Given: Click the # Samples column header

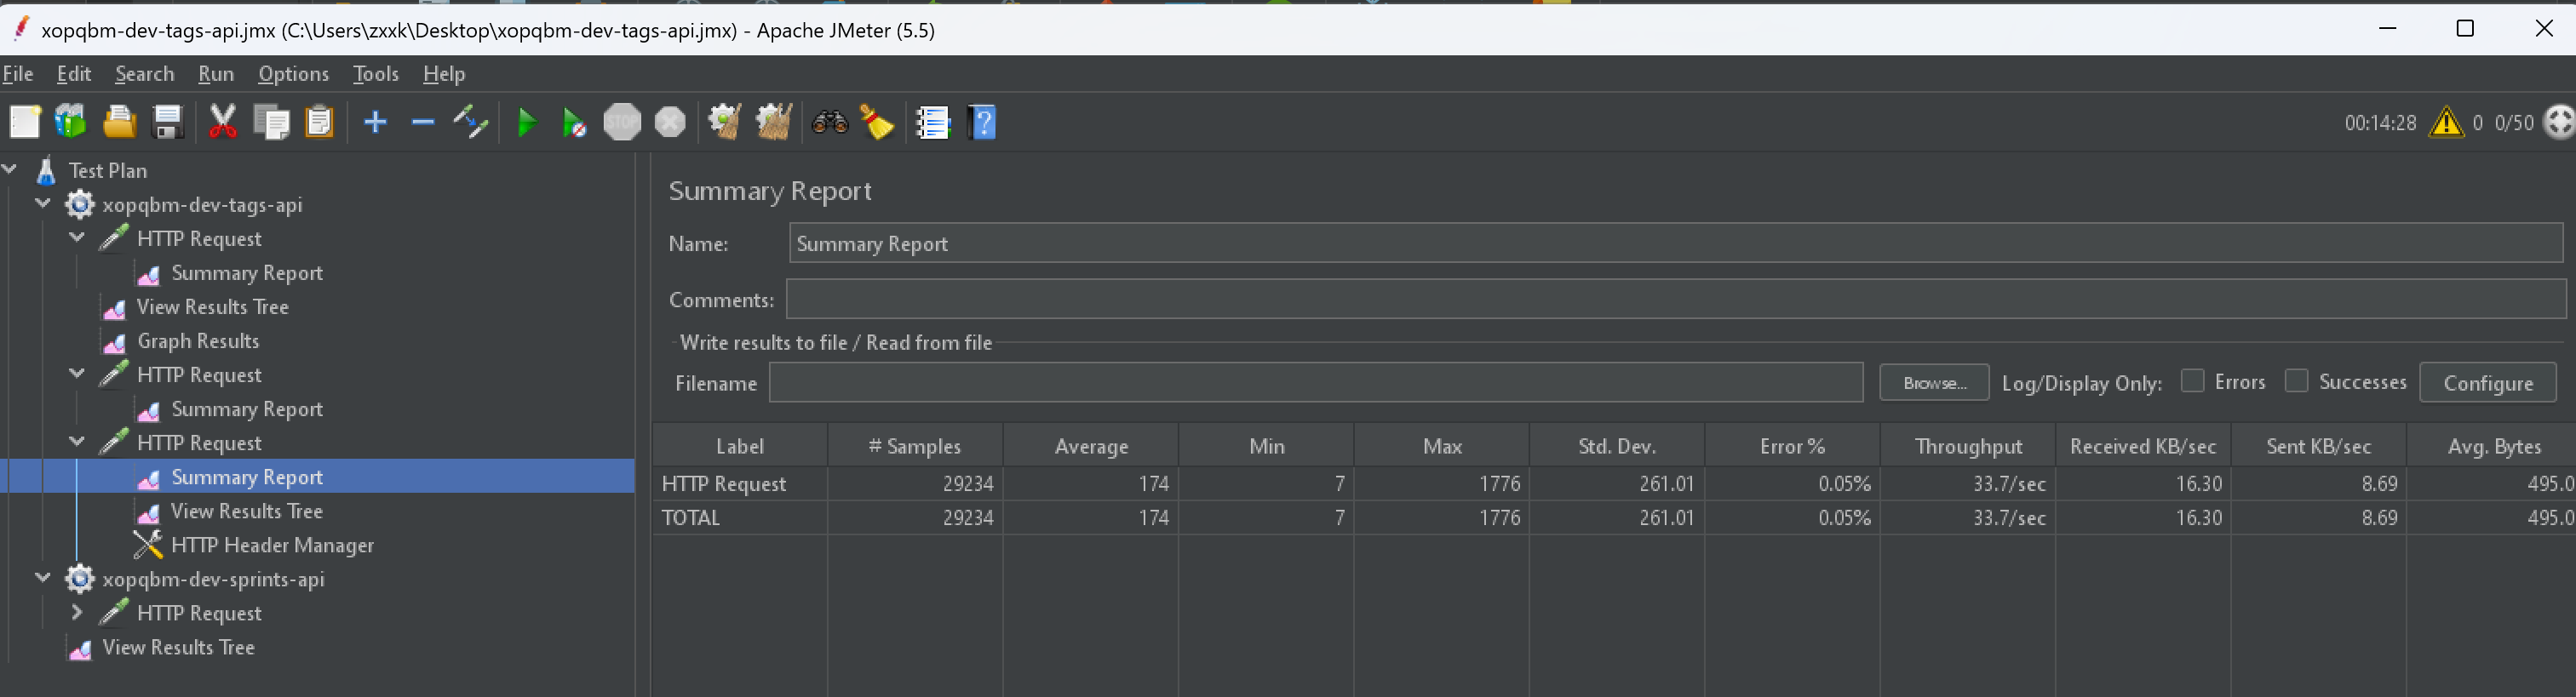Looking at the screenshot, I should pos(915,446).
